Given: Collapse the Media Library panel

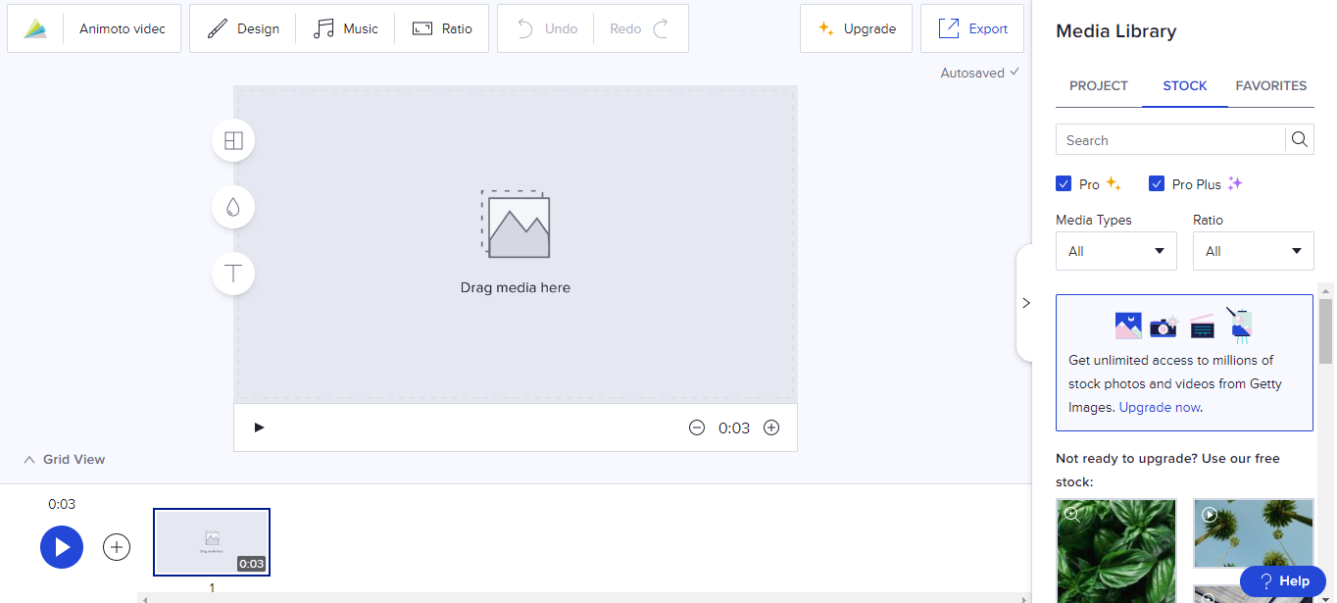Looking at the screenshot, I should [1026, 303].
